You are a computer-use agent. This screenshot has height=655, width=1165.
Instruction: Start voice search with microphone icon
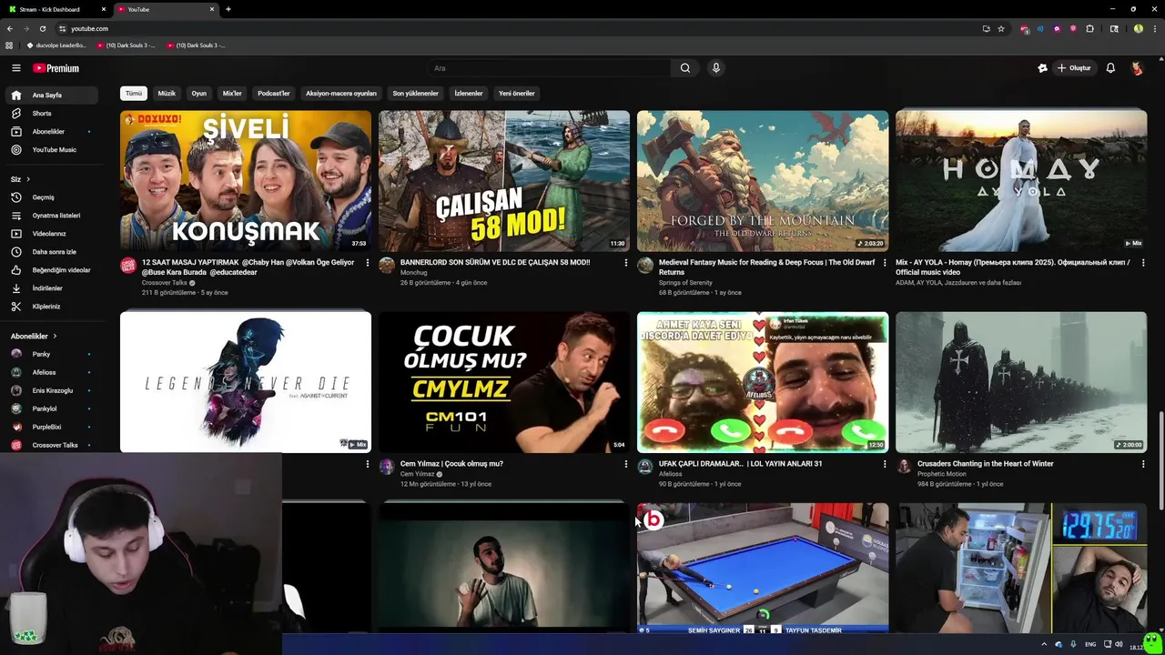coord(716,68)
